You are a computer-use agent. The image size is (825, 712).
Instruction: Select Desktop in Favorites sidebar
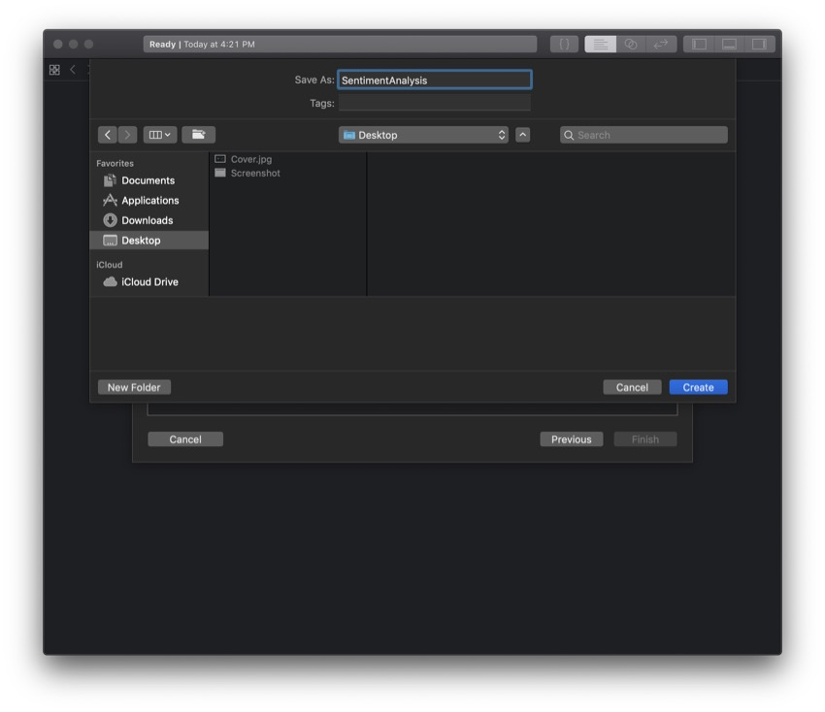pyautogui.click(x=148, y=241)
